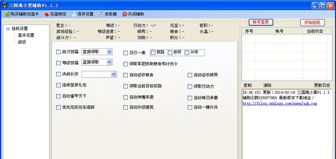This screenshot has height=159, width=336.
Task: Enable 日行一善 checkbox
Action: click(125, 53)
